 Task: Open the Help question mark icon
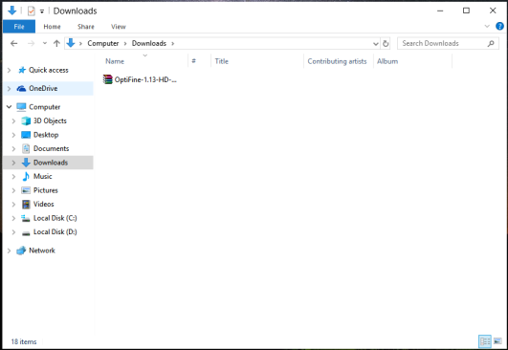point(499,26)
